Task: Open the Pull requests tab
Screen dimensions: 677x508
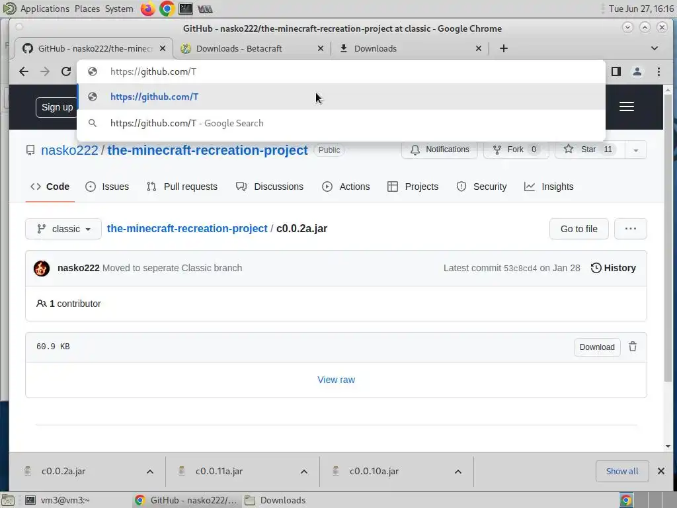Action: [x=182, y=187]
